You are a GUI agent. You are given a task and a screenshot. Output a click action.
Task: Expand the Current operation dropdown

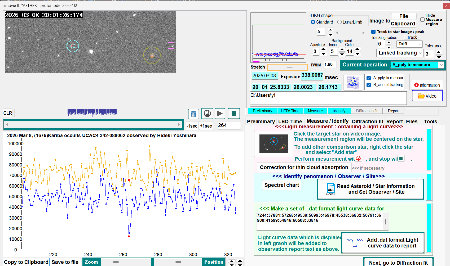(441, 65)
